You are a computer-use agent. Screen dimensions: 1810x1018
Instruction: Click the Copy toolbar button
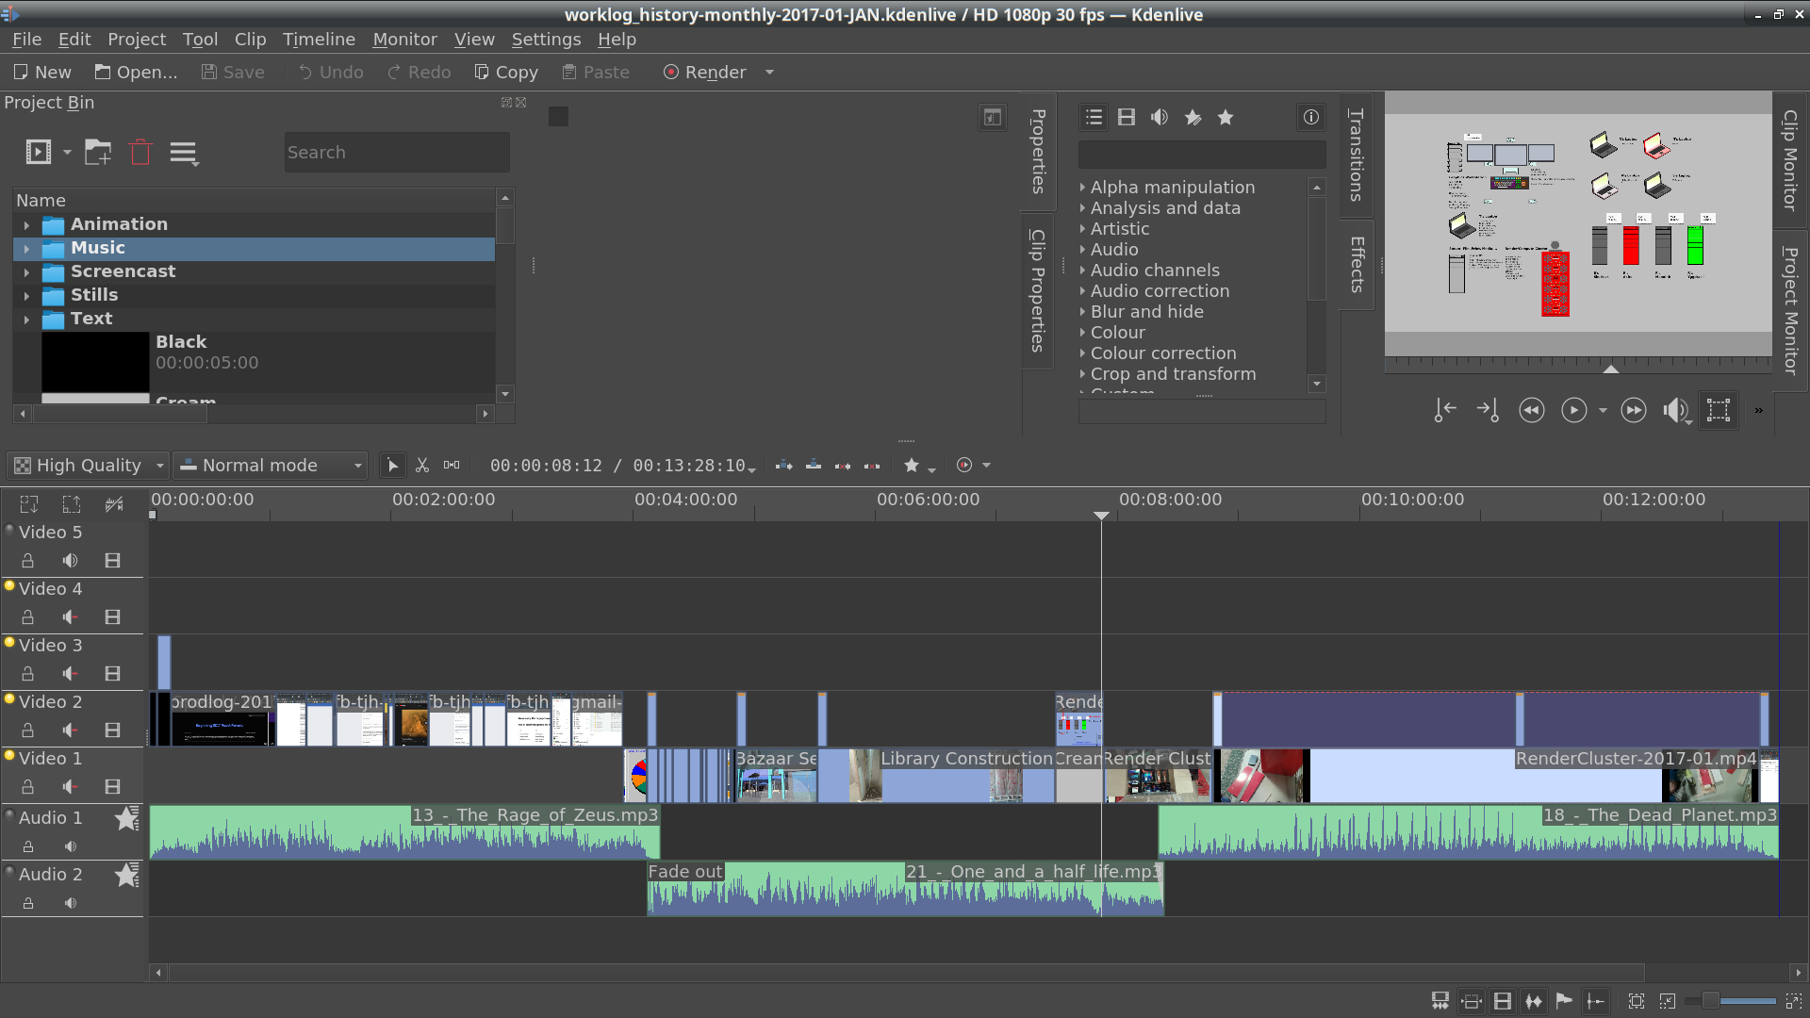coord(506,73)
